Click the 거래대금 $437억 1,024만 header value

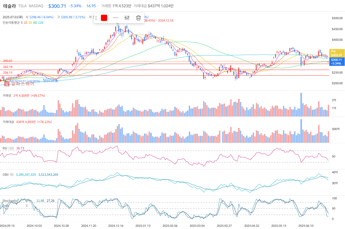[153, 6]
